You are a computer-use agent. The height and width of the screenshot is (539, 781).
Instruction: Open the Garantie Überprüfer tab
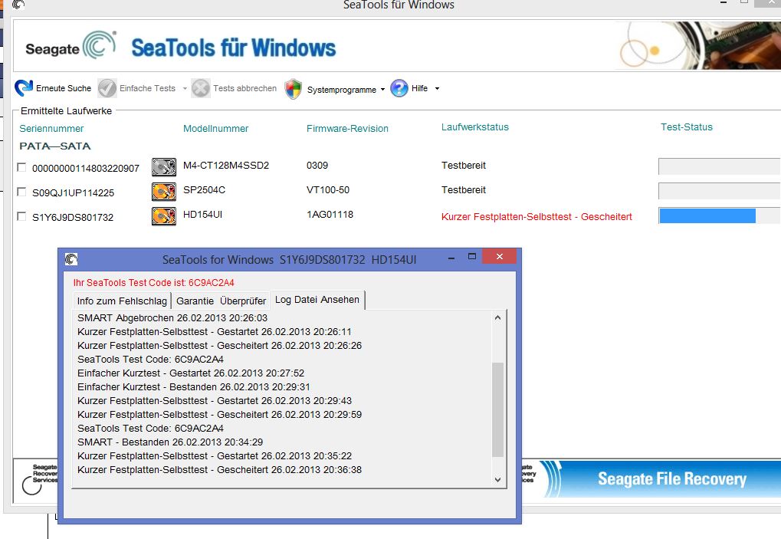(x=221, y=301)
